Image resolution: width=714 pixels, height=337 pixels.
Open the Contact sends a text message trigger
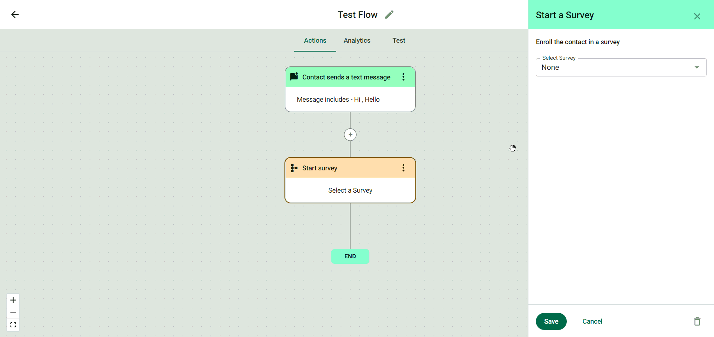point(346,77)
